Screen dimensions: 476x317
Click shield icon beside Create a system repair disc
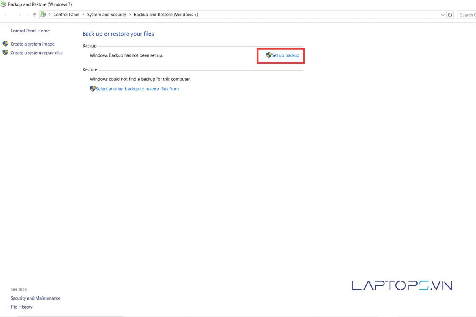pos(5,53)
